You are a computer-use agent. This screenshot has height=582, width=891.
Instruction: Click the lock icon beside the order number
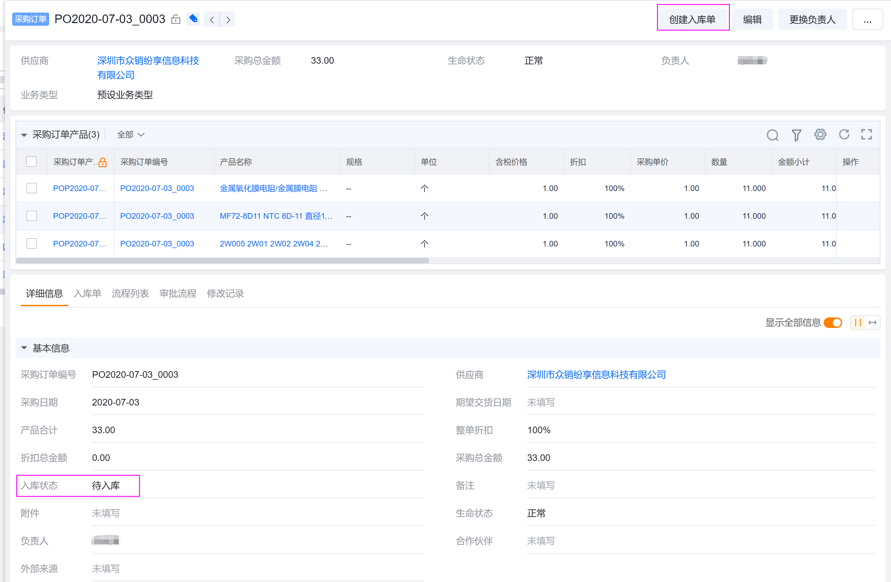click(176, 19)
